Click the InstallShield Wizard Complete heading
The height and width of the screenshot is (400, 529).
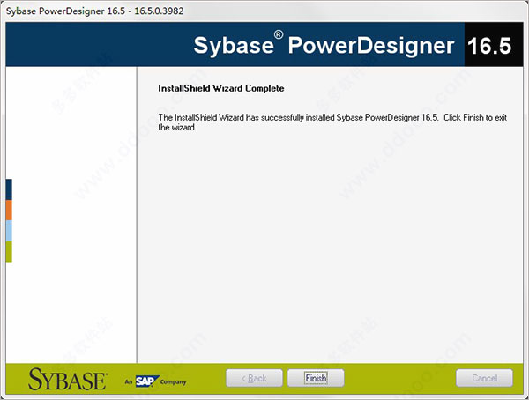coord(221,88)
